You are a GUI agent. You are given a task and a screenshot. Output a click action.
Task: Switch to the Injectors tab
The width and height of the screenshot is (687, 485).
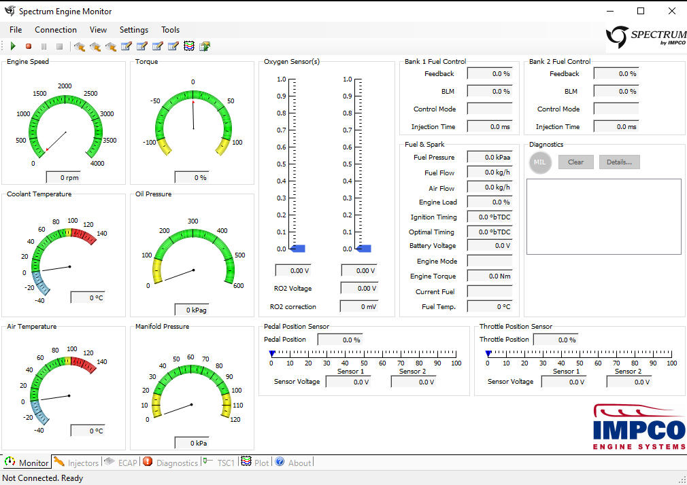[x=77, y=462]
